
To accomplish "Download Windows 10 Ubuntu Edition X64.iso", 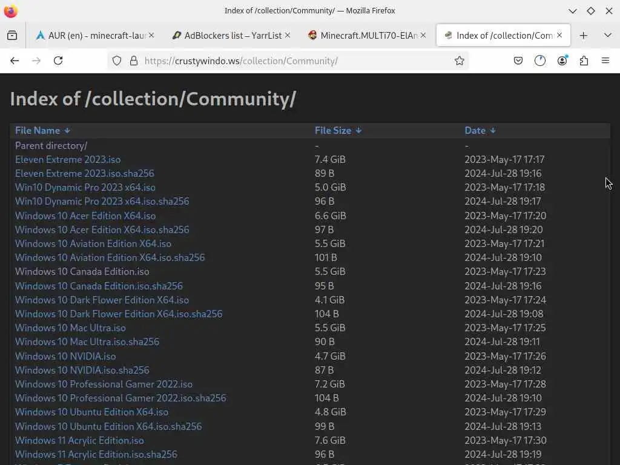I will click(x=92, y=412).
